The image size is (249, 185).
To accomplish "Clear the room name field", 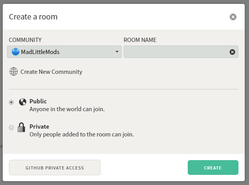I will pyautogui.click(x=232, y=52).
